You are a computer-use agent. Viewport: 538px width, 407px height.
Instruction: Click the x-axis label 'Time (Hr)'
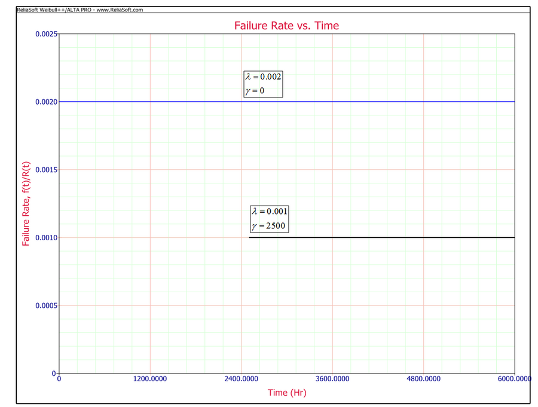point(287,393)
